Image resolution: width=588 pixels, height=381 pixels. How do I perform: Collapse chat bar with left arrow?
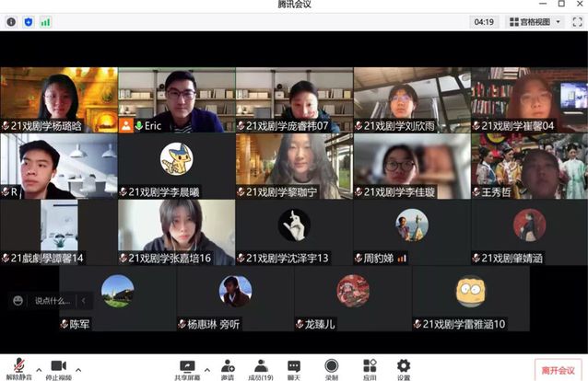(x=83, y=300)
